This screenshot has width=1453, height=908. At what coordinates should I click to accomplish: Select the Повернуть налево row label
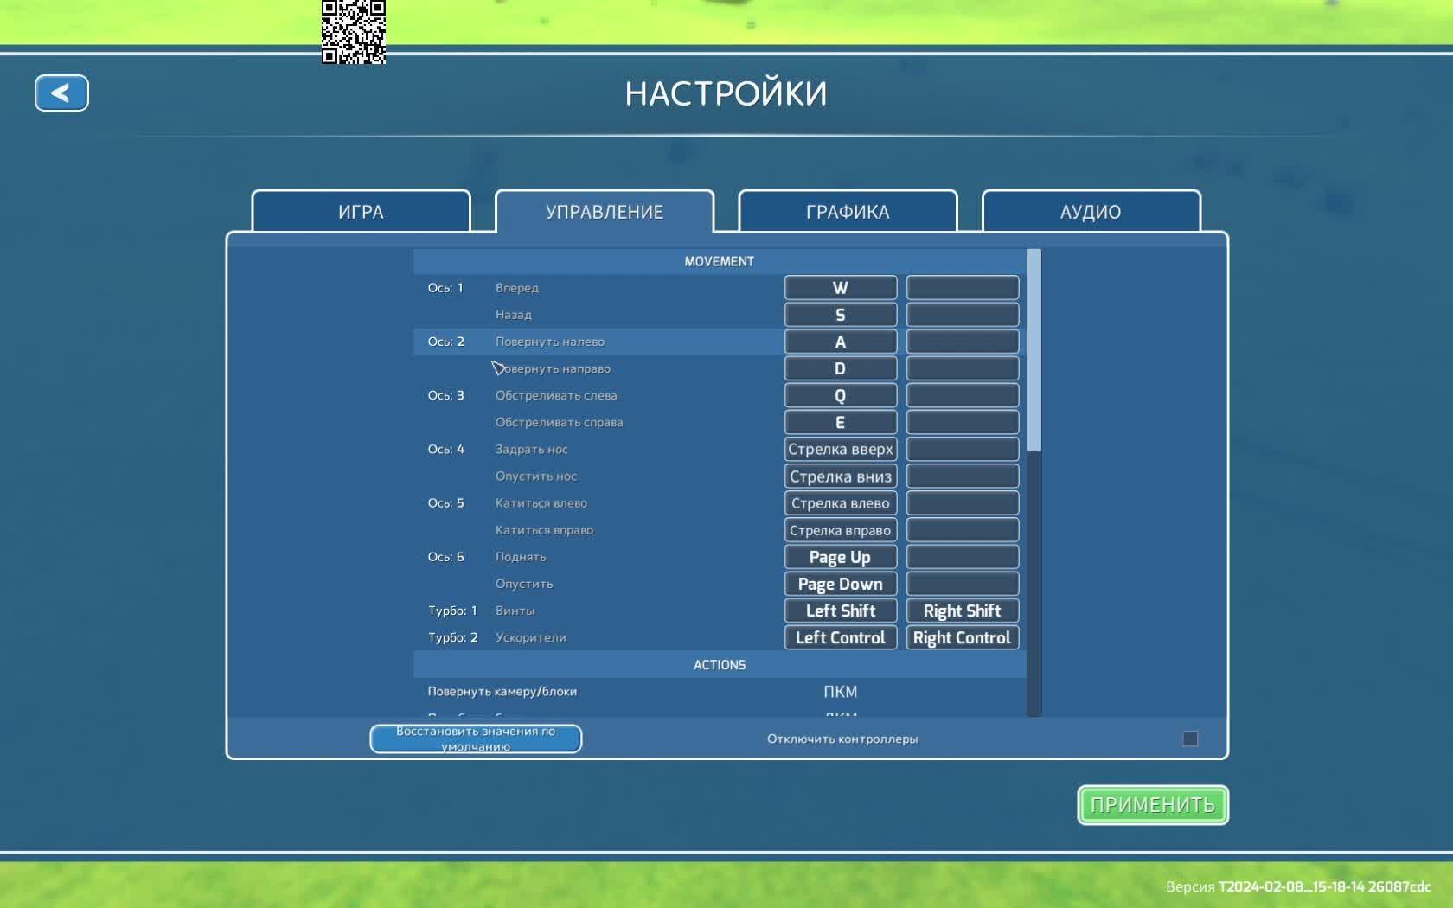550,342
